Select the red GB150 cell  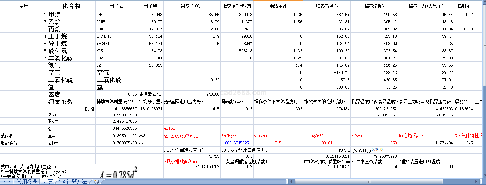(x=170, y=128)
